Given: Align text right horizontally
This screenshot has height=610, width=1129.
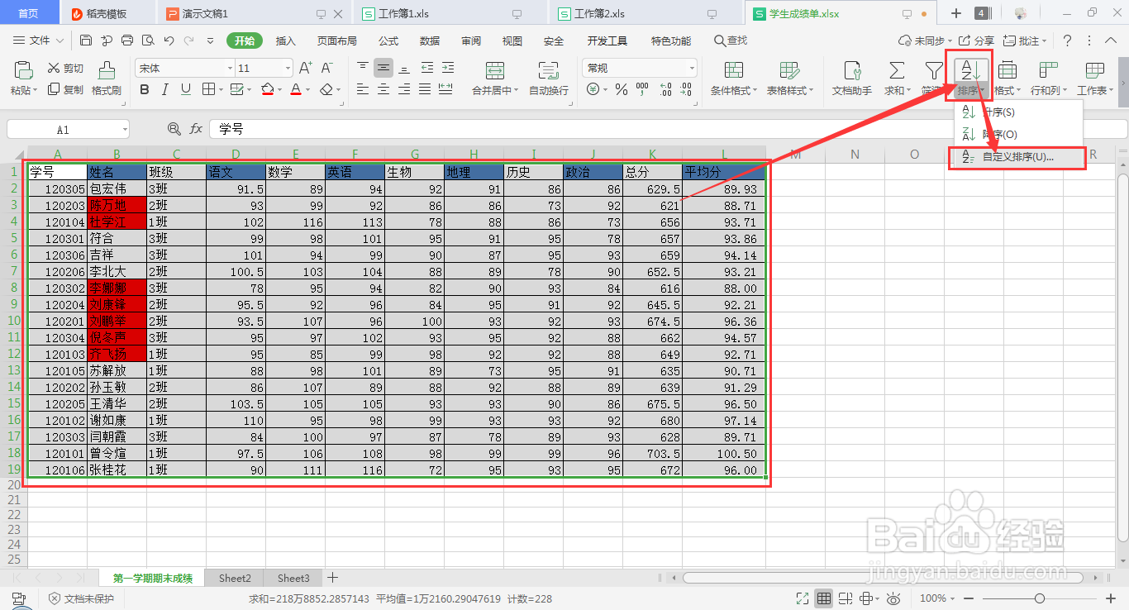Looking at the screenshot, I should pos(403,89).
